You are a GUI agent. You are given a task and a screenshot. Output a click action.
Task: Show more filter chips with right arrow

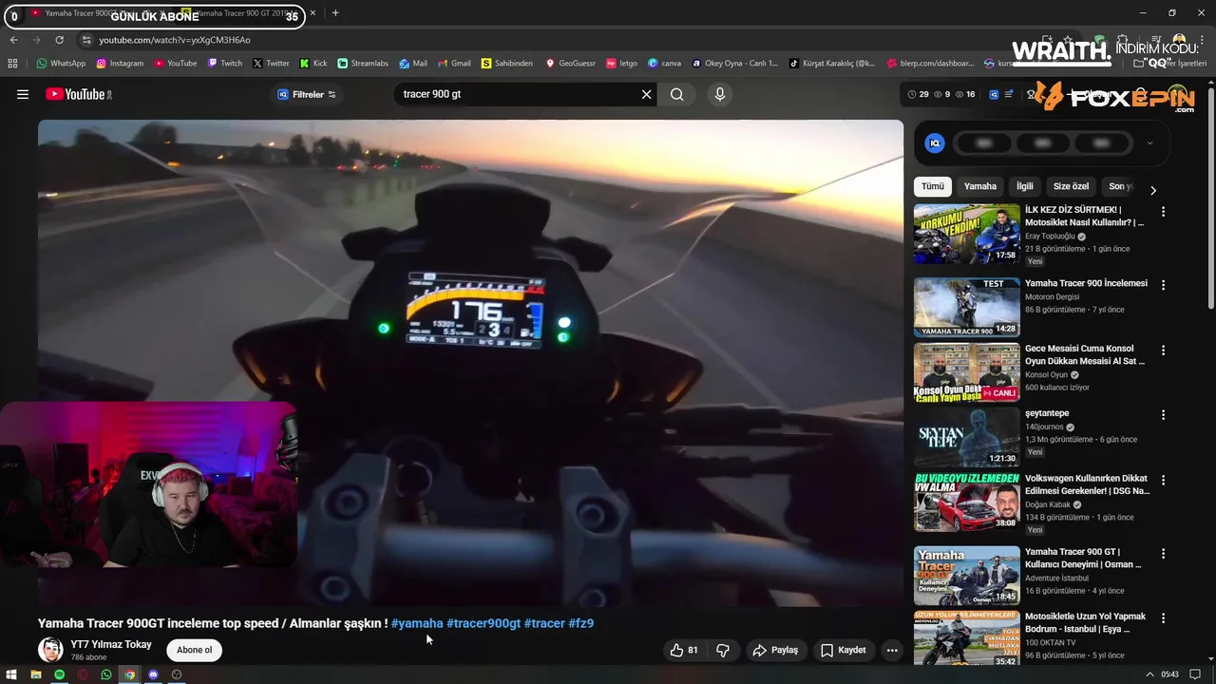coord(1153,190)
